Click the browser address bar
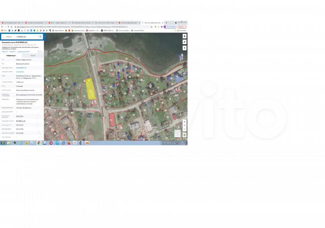 (83, 27)
